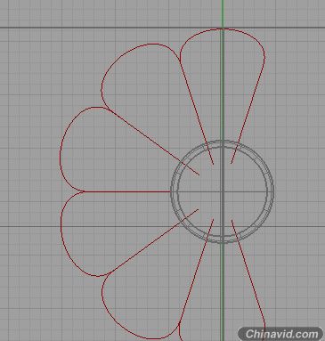Screen dimensions: 325x341
Task: Click the circle center where the axes cross
Action: click(x=223, y=191)
